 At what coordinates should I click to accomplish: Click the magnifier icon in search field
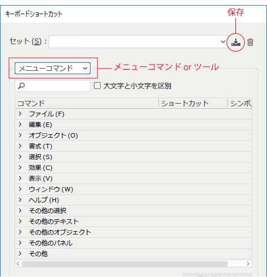coord(21,86)
